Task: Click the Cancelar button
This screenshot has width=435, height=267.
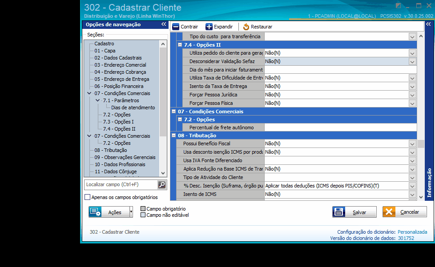Action: (x=404, y=212)
